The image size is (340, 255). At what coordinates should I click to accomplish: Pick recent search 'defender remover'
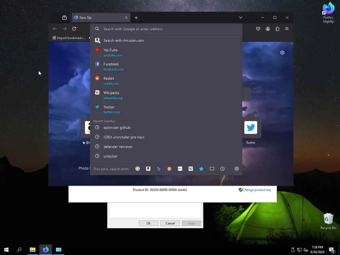(x=166, y=147)
